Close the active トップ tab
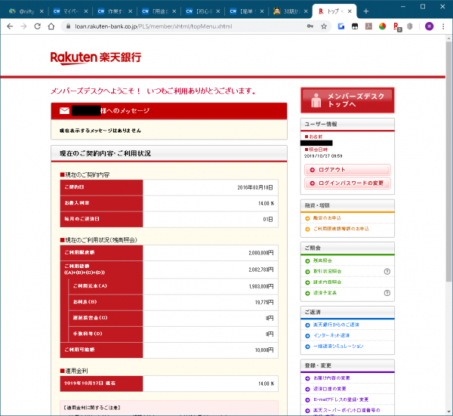 [350, 11]
